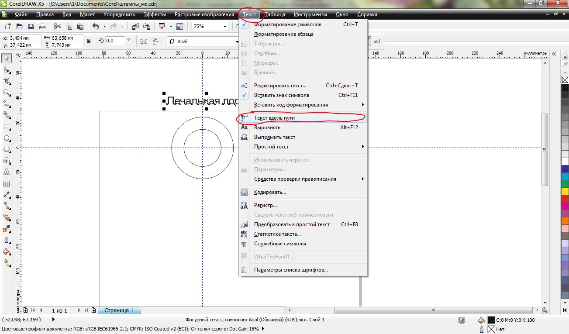Image resolution: width=569 pixels, height=334 pixels.
Task: Pick the red swatch in color palette
Action: click(x=565, y=199)
